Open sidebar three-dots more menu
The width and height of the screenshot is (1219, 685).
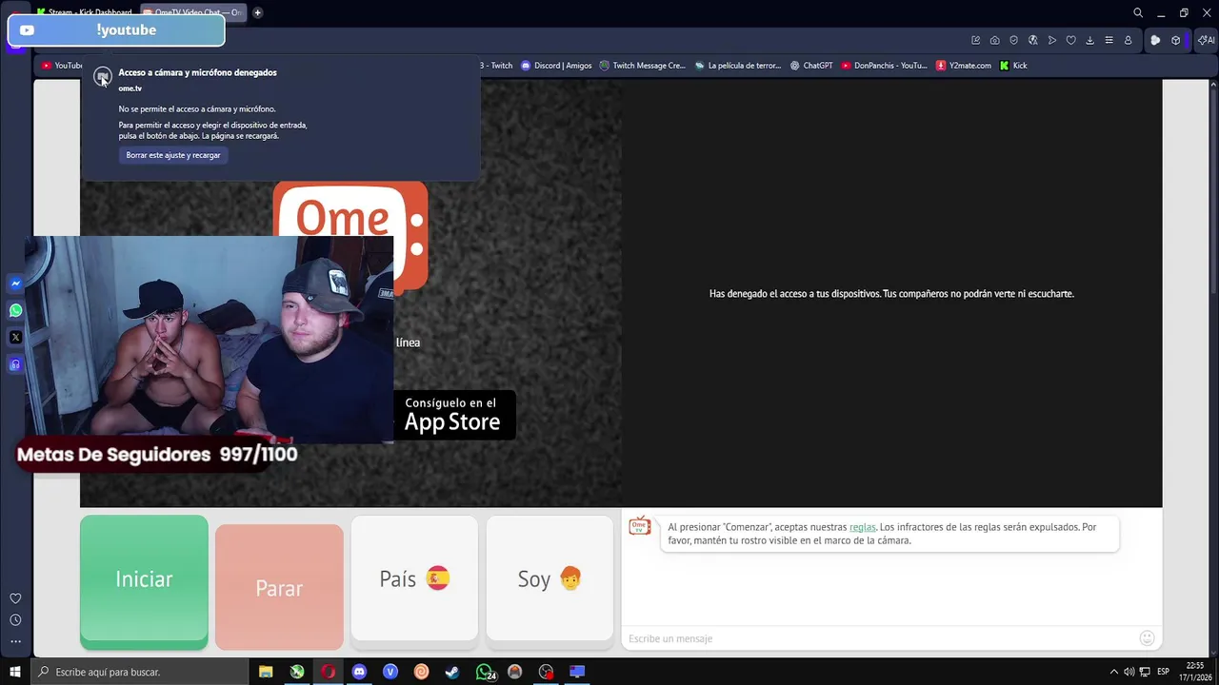[x=15, y=641]
